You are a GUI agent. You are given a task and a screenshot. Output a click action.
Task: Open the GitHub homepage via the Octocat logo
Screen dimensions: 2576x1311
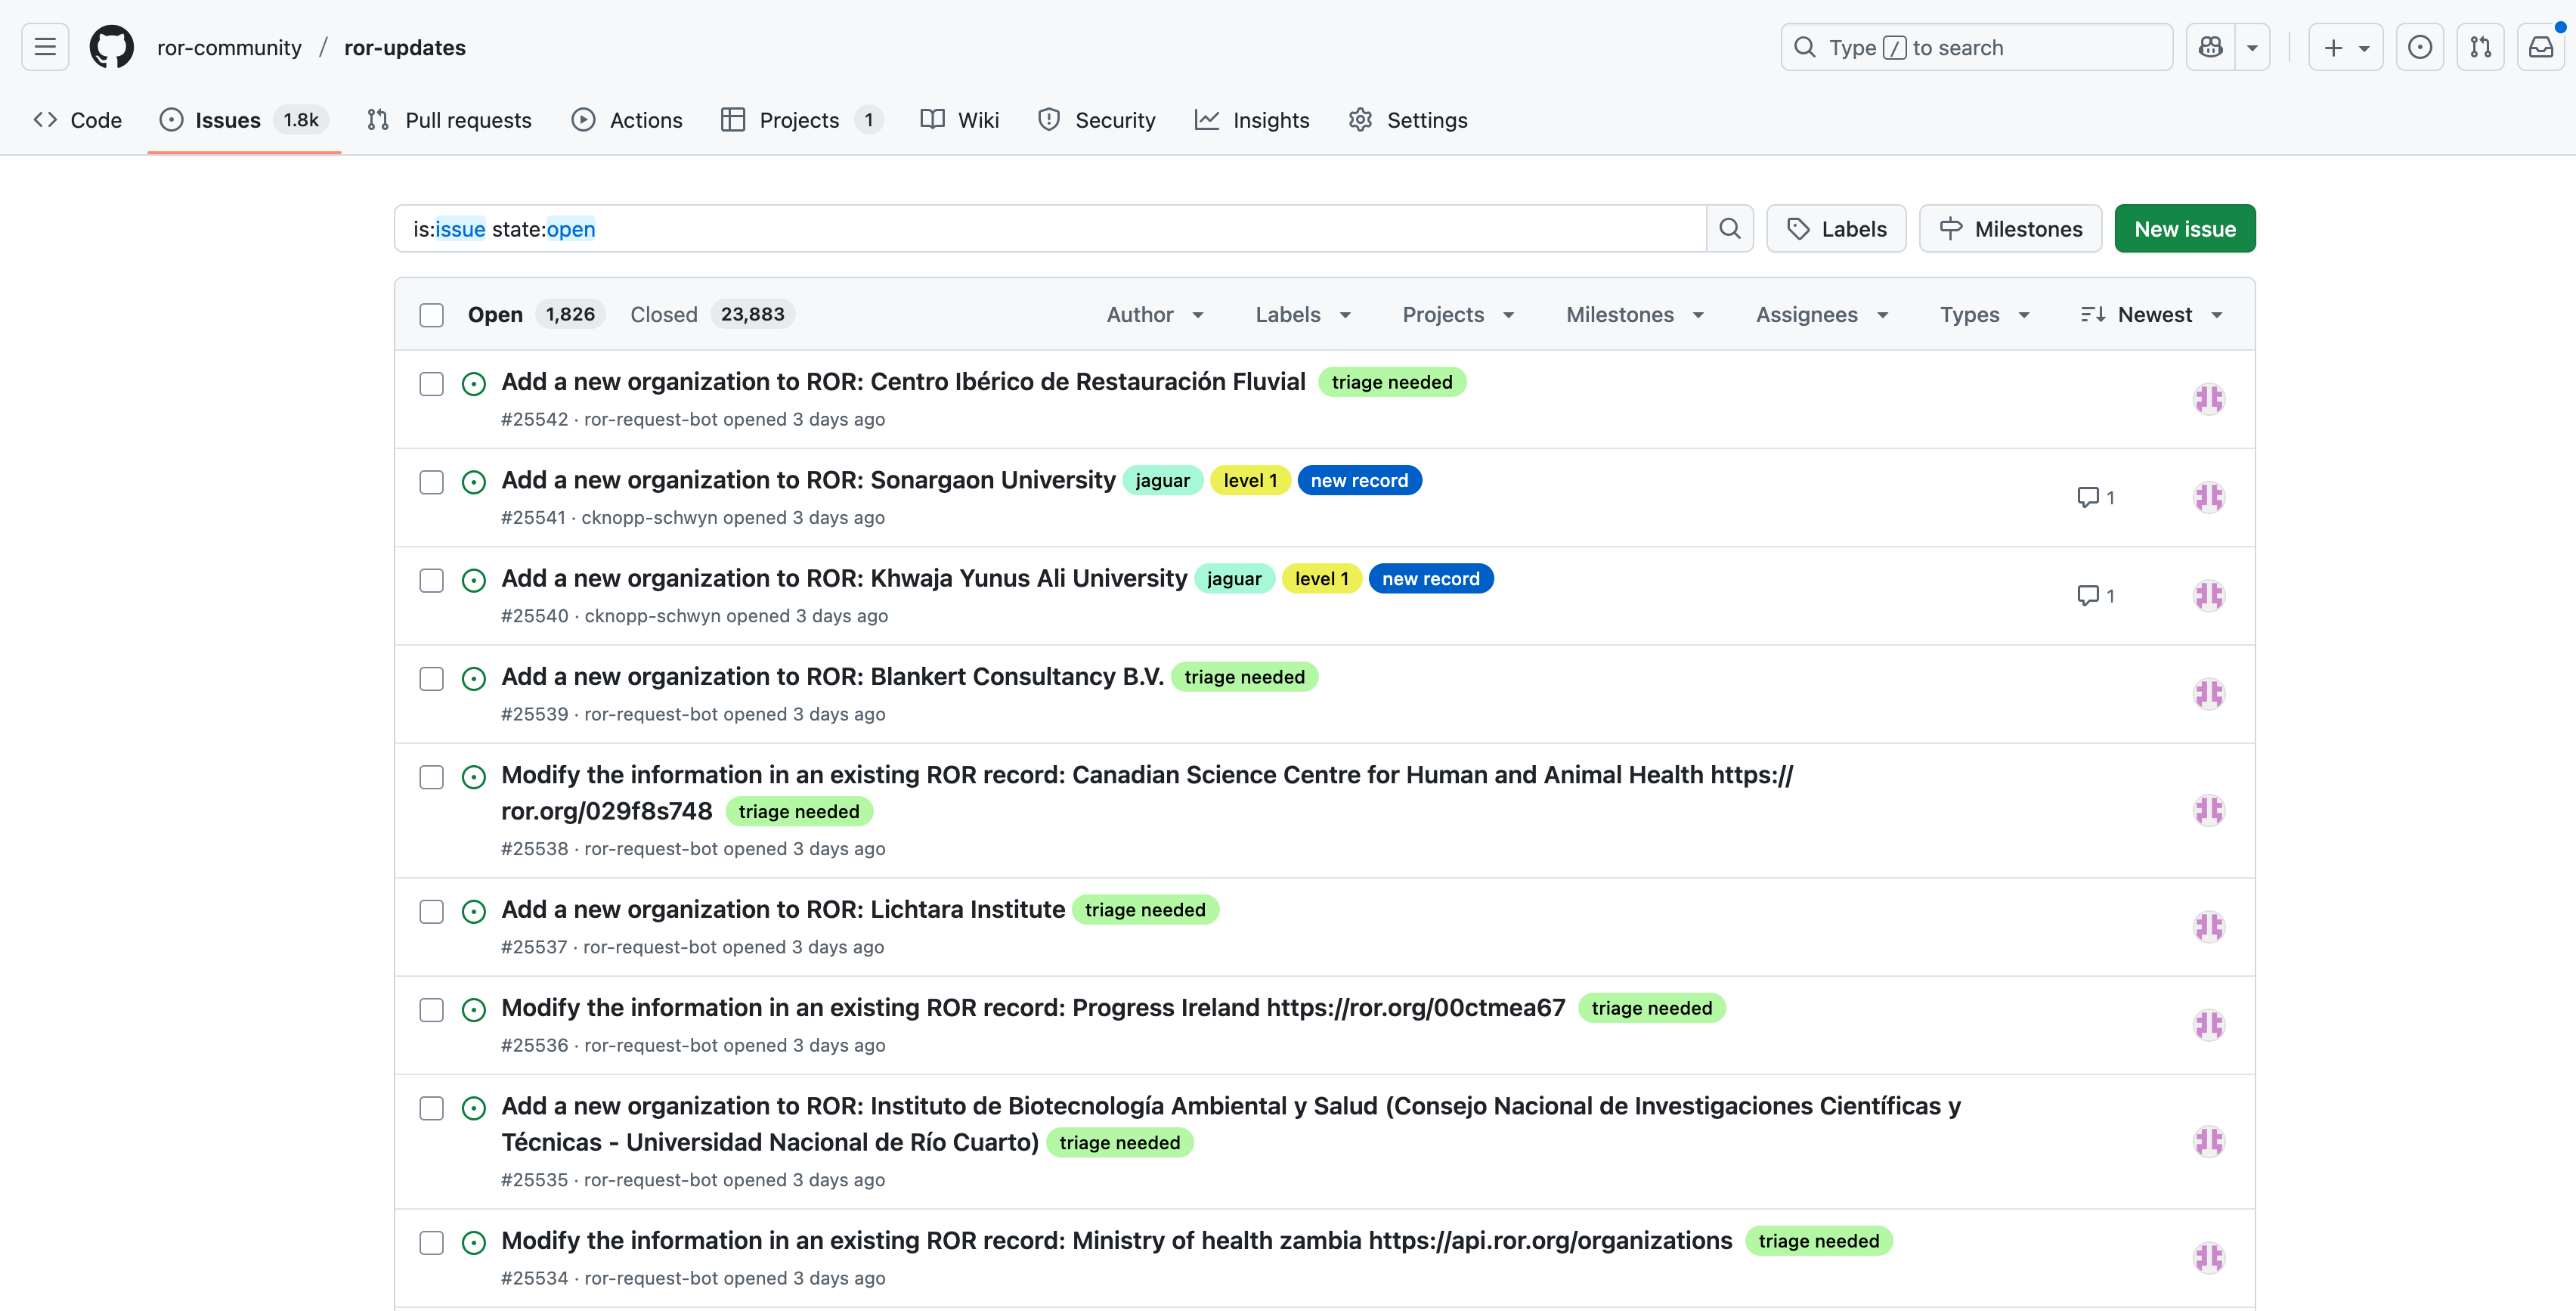(x=110, y=46)
